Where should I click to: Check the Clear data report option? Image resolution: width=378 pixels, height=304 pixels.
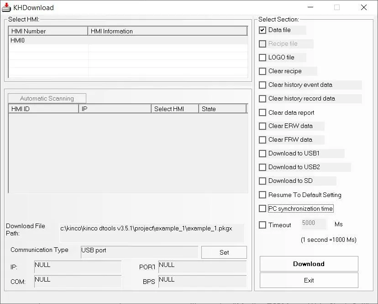262,112
